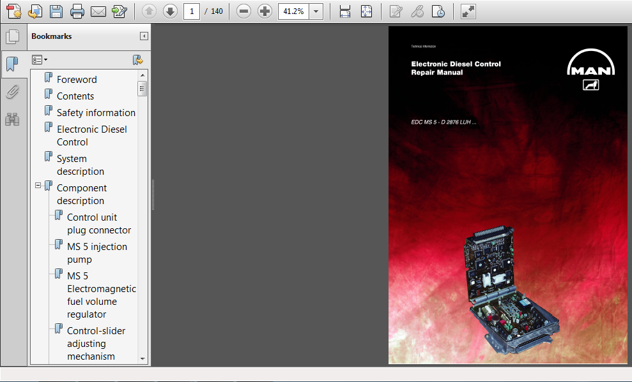Click the Find current bookmark icon
The image size is (632, 382).
(x=138, y=60)
